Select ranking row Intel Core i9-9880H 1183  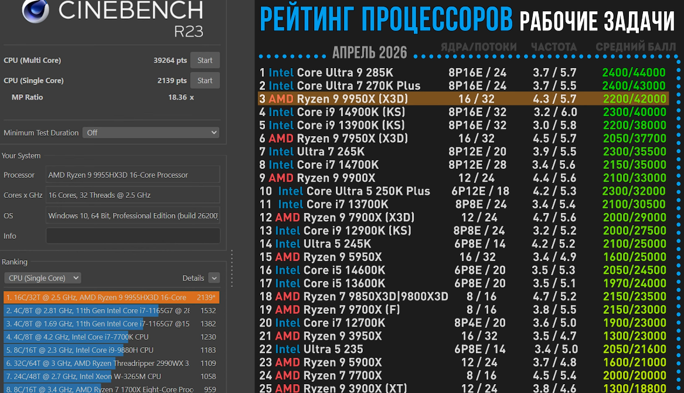111,350
